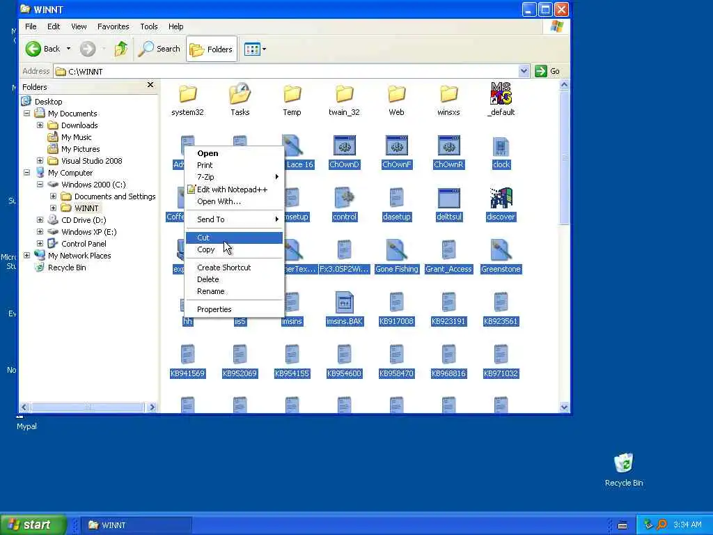Toggle the Folders pane button

coord(211,49)
